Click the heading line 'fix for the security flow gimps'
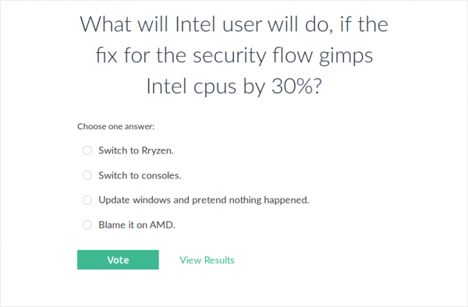 [234, 55]
